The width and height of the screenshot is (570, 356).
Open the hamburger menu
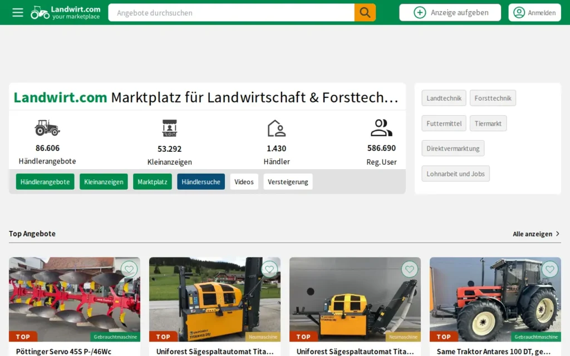point(17,13)
